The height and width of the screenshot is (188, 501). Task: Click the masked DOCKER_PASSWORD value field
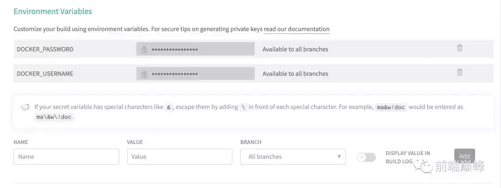click(195, 49)
